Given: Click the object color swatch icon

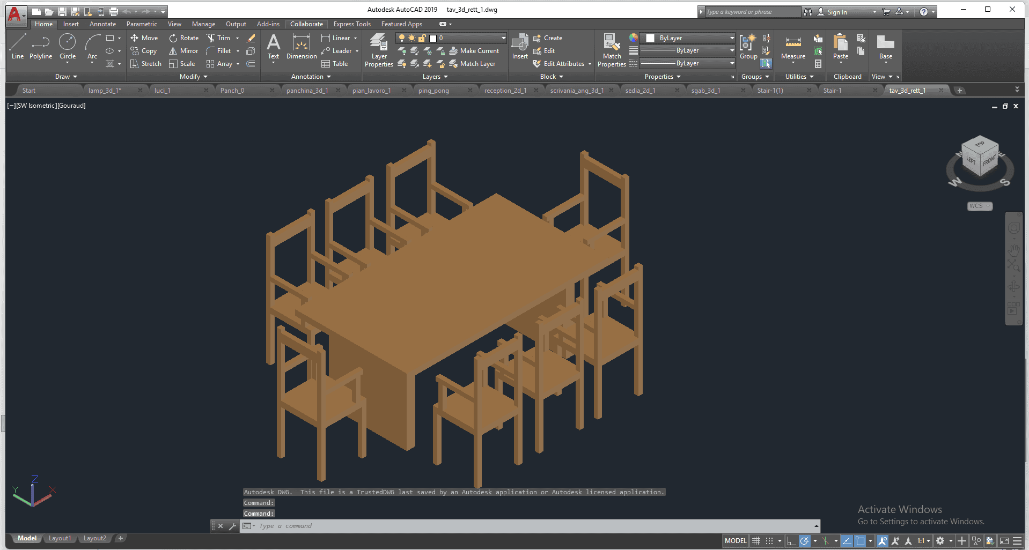Looking at the screenshot, I should pyautogui.click(x=634, y=38).
